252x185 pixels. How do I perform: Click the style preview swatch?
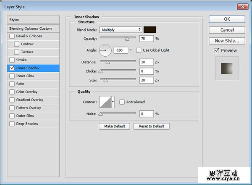point(227,68)
